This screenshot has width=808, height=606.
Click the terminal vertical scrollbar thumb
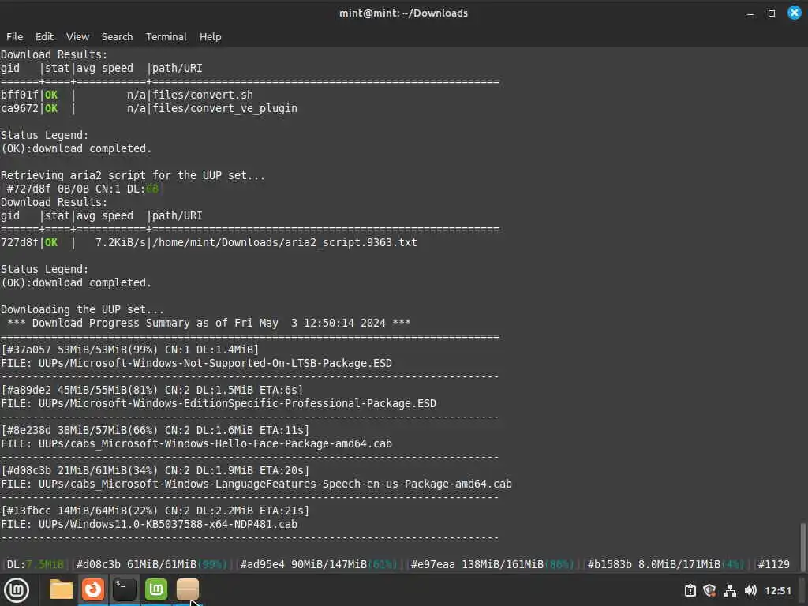[802, 547]
